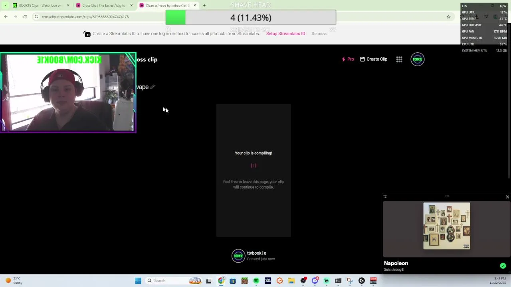Viewport: 511px width, 287px height.
Task: Open Task View from the taskbar
Action: tap(208, 281)
